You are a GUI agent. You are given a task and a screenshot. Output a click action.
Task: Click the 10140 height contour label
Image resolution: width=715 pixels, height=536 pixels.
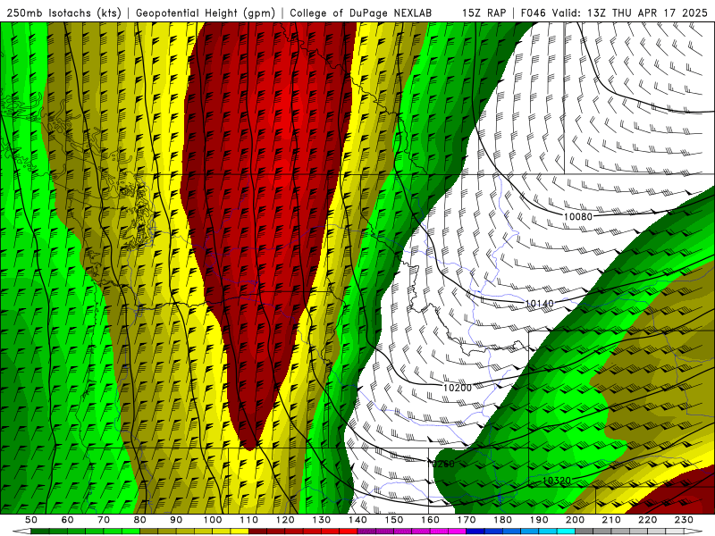(x=539, y=304)
